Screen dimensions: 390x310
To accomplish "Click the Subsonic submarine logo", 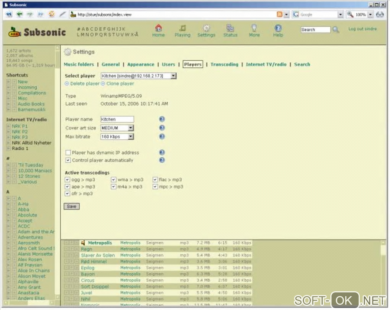I will pyautogui.click(x=15, y=32).
